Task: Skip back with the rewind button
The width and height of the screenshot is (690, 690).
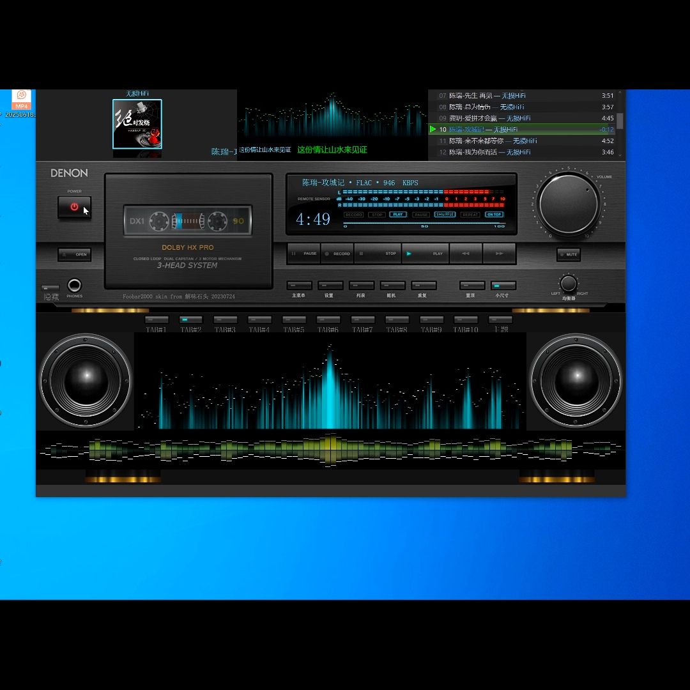Action: (466, 254)
